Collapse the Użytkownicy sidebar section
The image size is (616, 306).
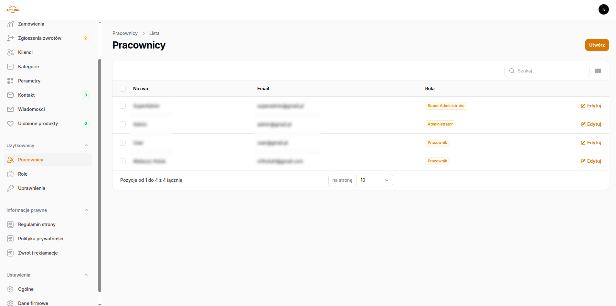tap(86, 146)
